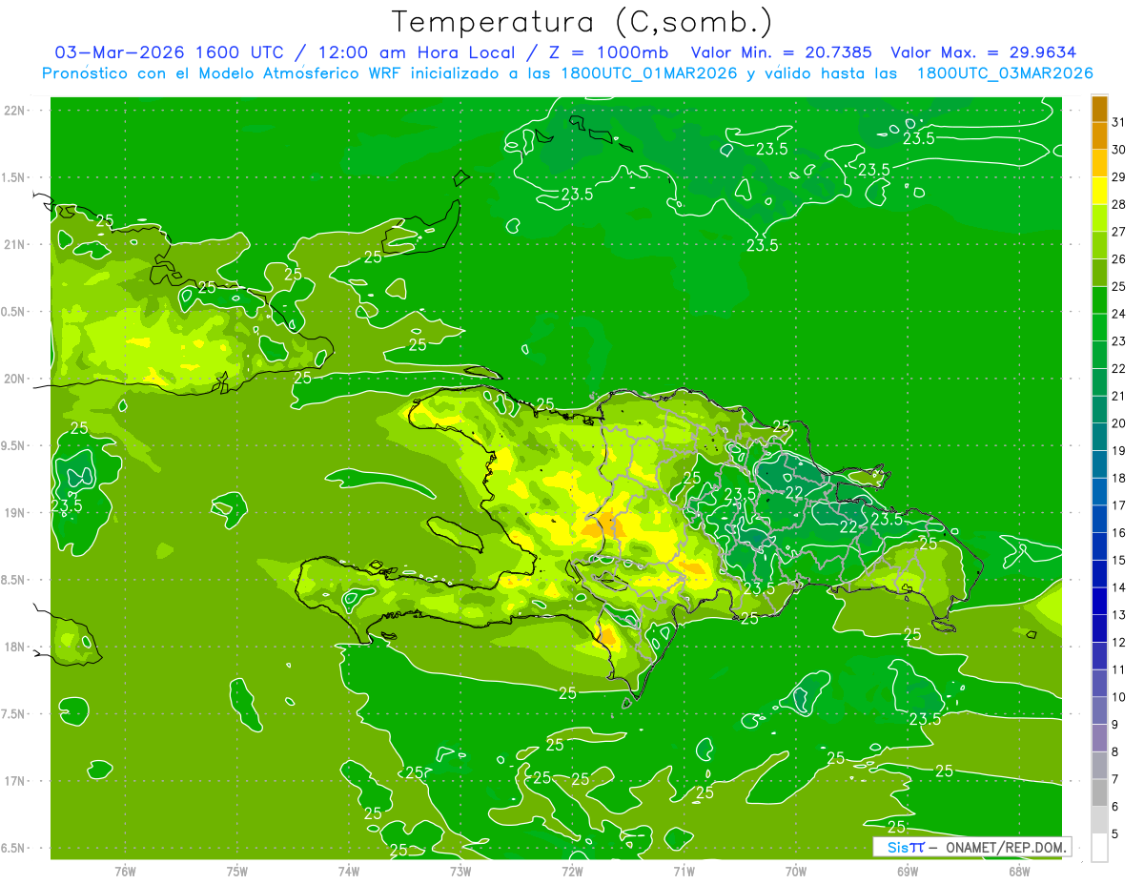Pick purple legend color between 9 and 10

(1100, 710)
